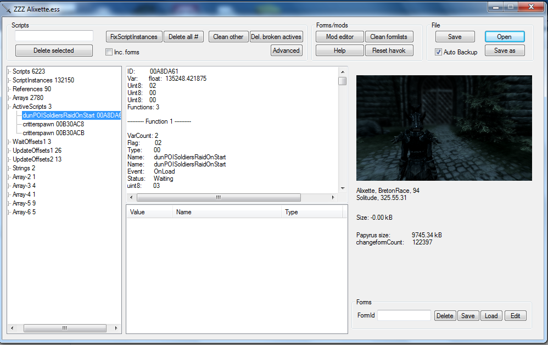Expand the References 90 node

9,89
